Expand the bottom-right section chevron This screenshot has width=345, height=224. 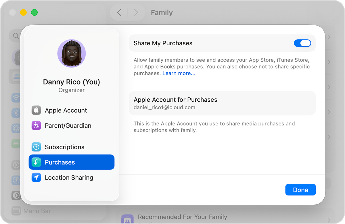tap(329, 137)
